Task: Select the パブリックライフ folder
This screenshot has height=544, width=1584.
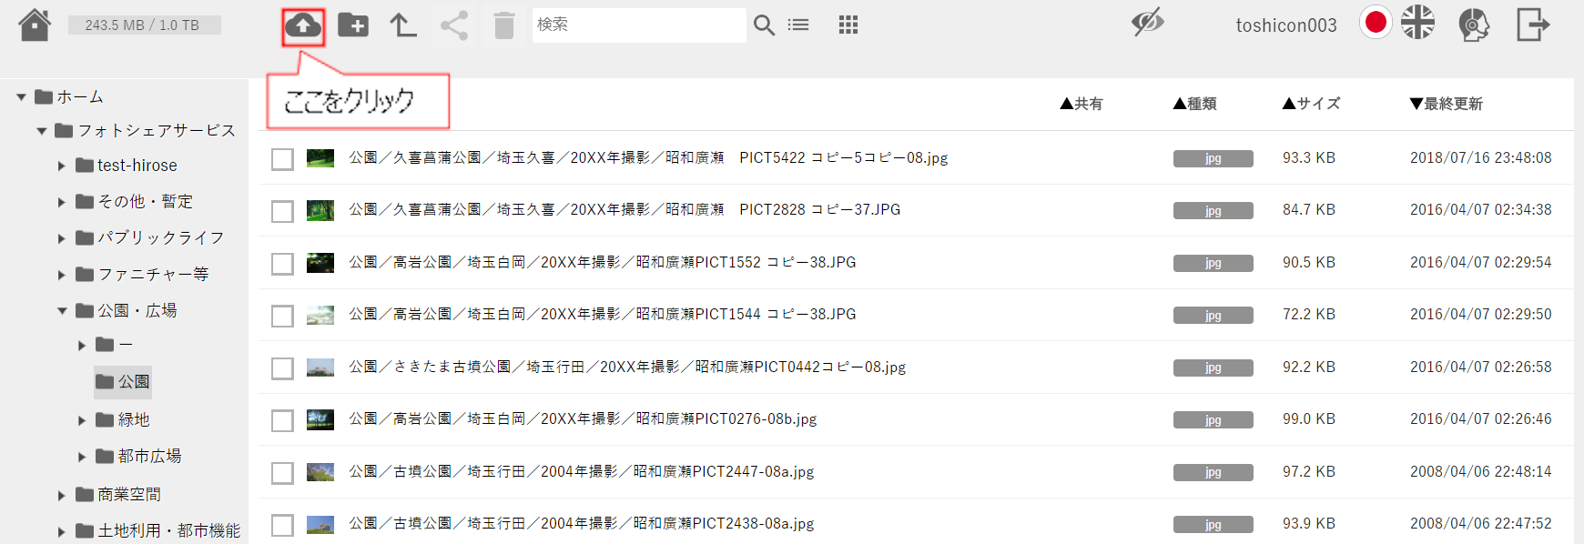Action: 150,238
